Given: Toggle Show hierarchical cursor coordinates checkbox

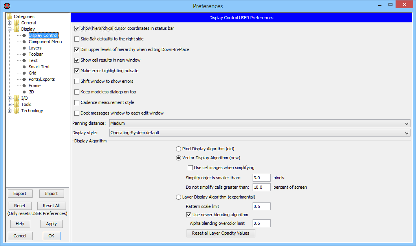Looking at the screenshot, I should coord(77,28).
